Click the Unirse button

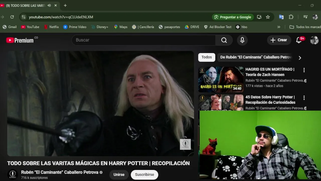point(119,175)
